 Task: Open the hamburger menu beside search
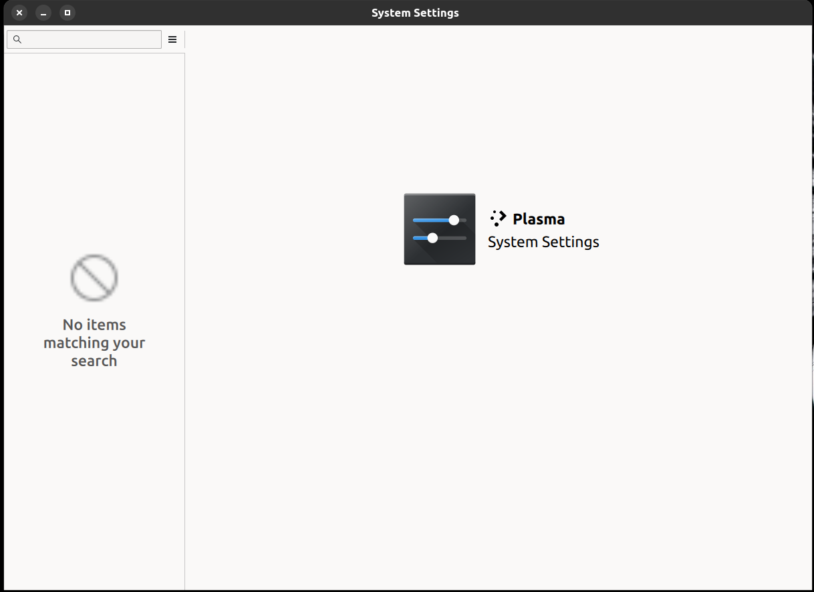coord(172,39)
